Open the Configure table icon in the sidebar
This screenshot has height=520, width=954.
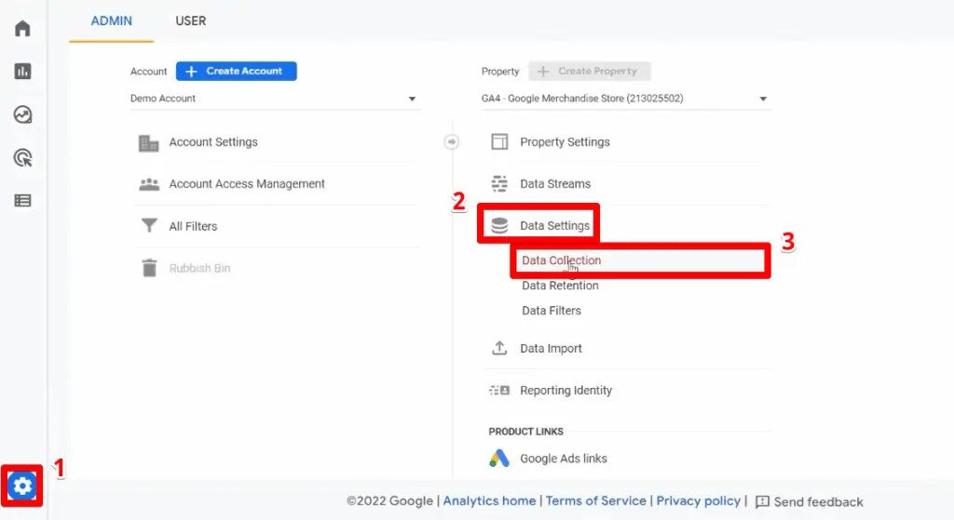pos(22,201)
